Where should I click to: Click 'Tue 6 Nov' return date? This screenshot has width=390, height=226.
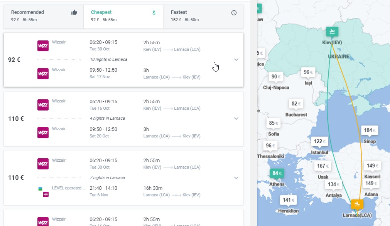[x=99, y=195]
